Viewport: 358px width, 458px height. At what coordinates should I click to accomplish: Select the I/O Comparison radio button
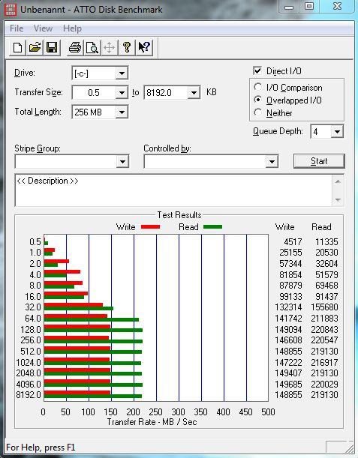pos(257,87)
